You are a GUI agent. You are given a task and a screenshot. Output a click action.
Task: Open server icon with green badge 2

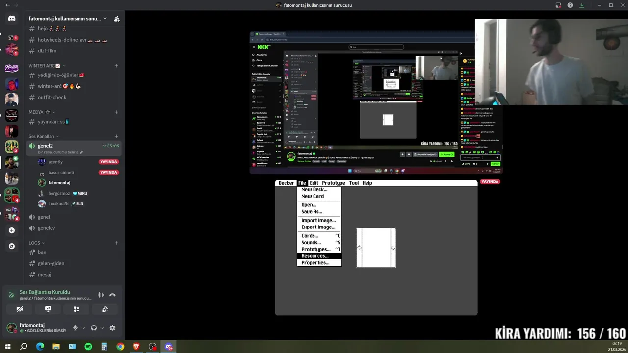(12, 147)
